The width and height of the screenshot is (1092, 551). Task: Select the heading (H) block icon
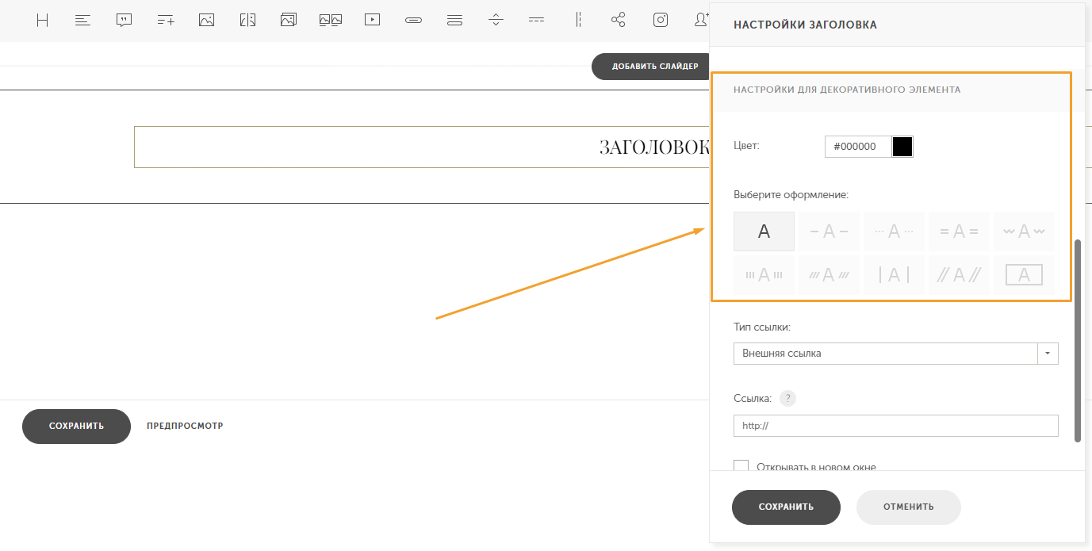(43, 21)
